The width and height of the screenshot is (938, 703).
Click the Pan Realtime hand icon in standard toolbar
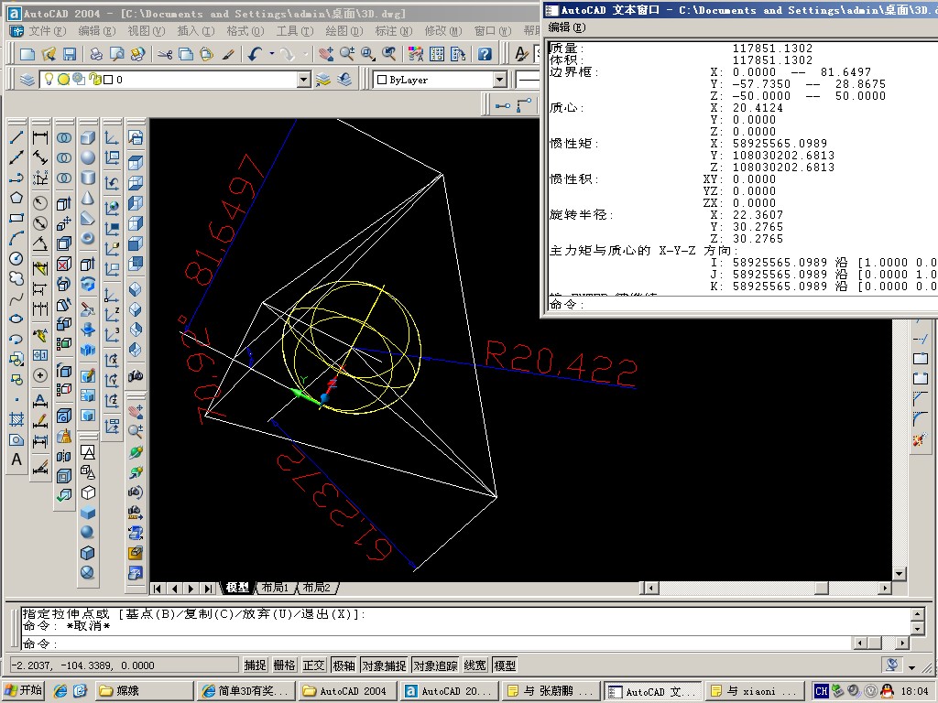click(x=325, y=54)
